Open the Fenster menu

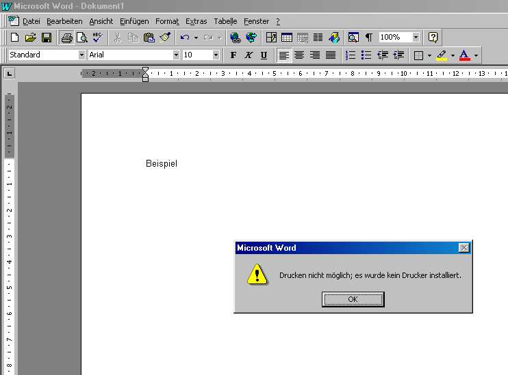click(256, 21)
